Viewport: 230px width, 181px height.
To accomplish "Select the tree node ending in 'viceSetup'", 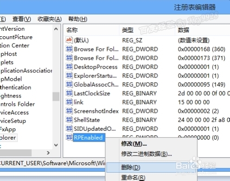I will tap(13, 121).
